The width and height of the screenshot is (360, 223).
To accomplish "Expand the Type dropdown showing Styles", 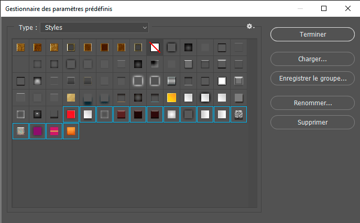I will [95, 27].
